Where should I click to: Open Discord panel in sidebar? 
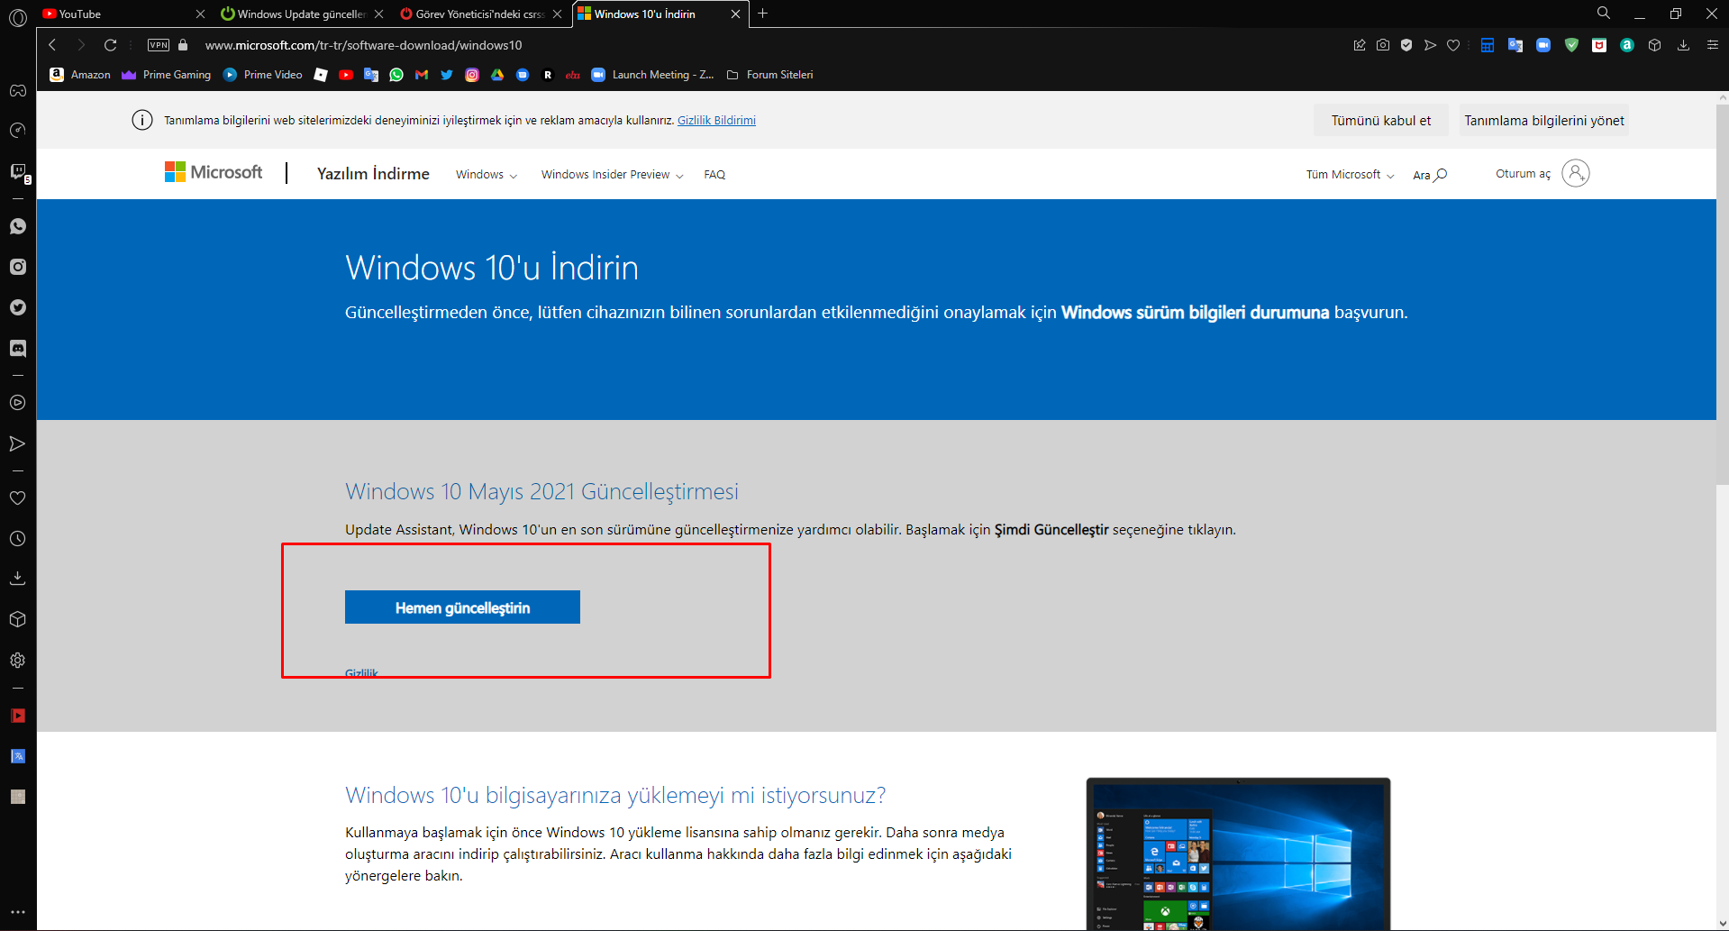tap(17, 348)
